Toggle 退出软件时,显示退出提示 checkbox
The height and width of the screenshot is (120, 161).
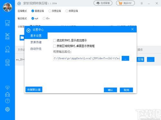(x=54, y=40)
